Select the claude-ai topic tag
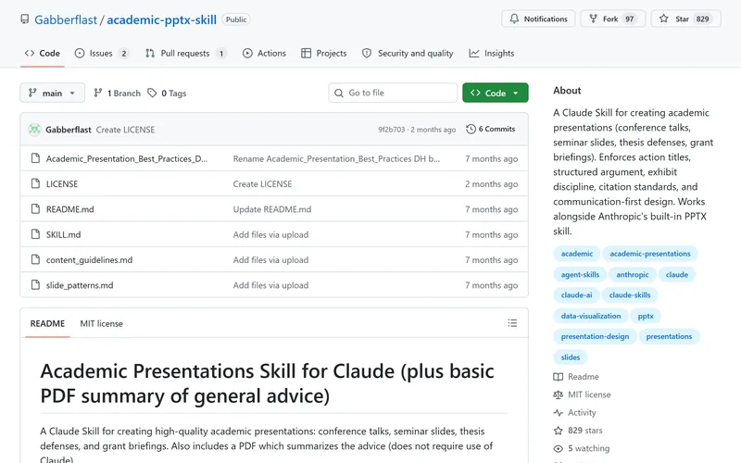This screenshot has height=463, width=741. click(576, 294)
